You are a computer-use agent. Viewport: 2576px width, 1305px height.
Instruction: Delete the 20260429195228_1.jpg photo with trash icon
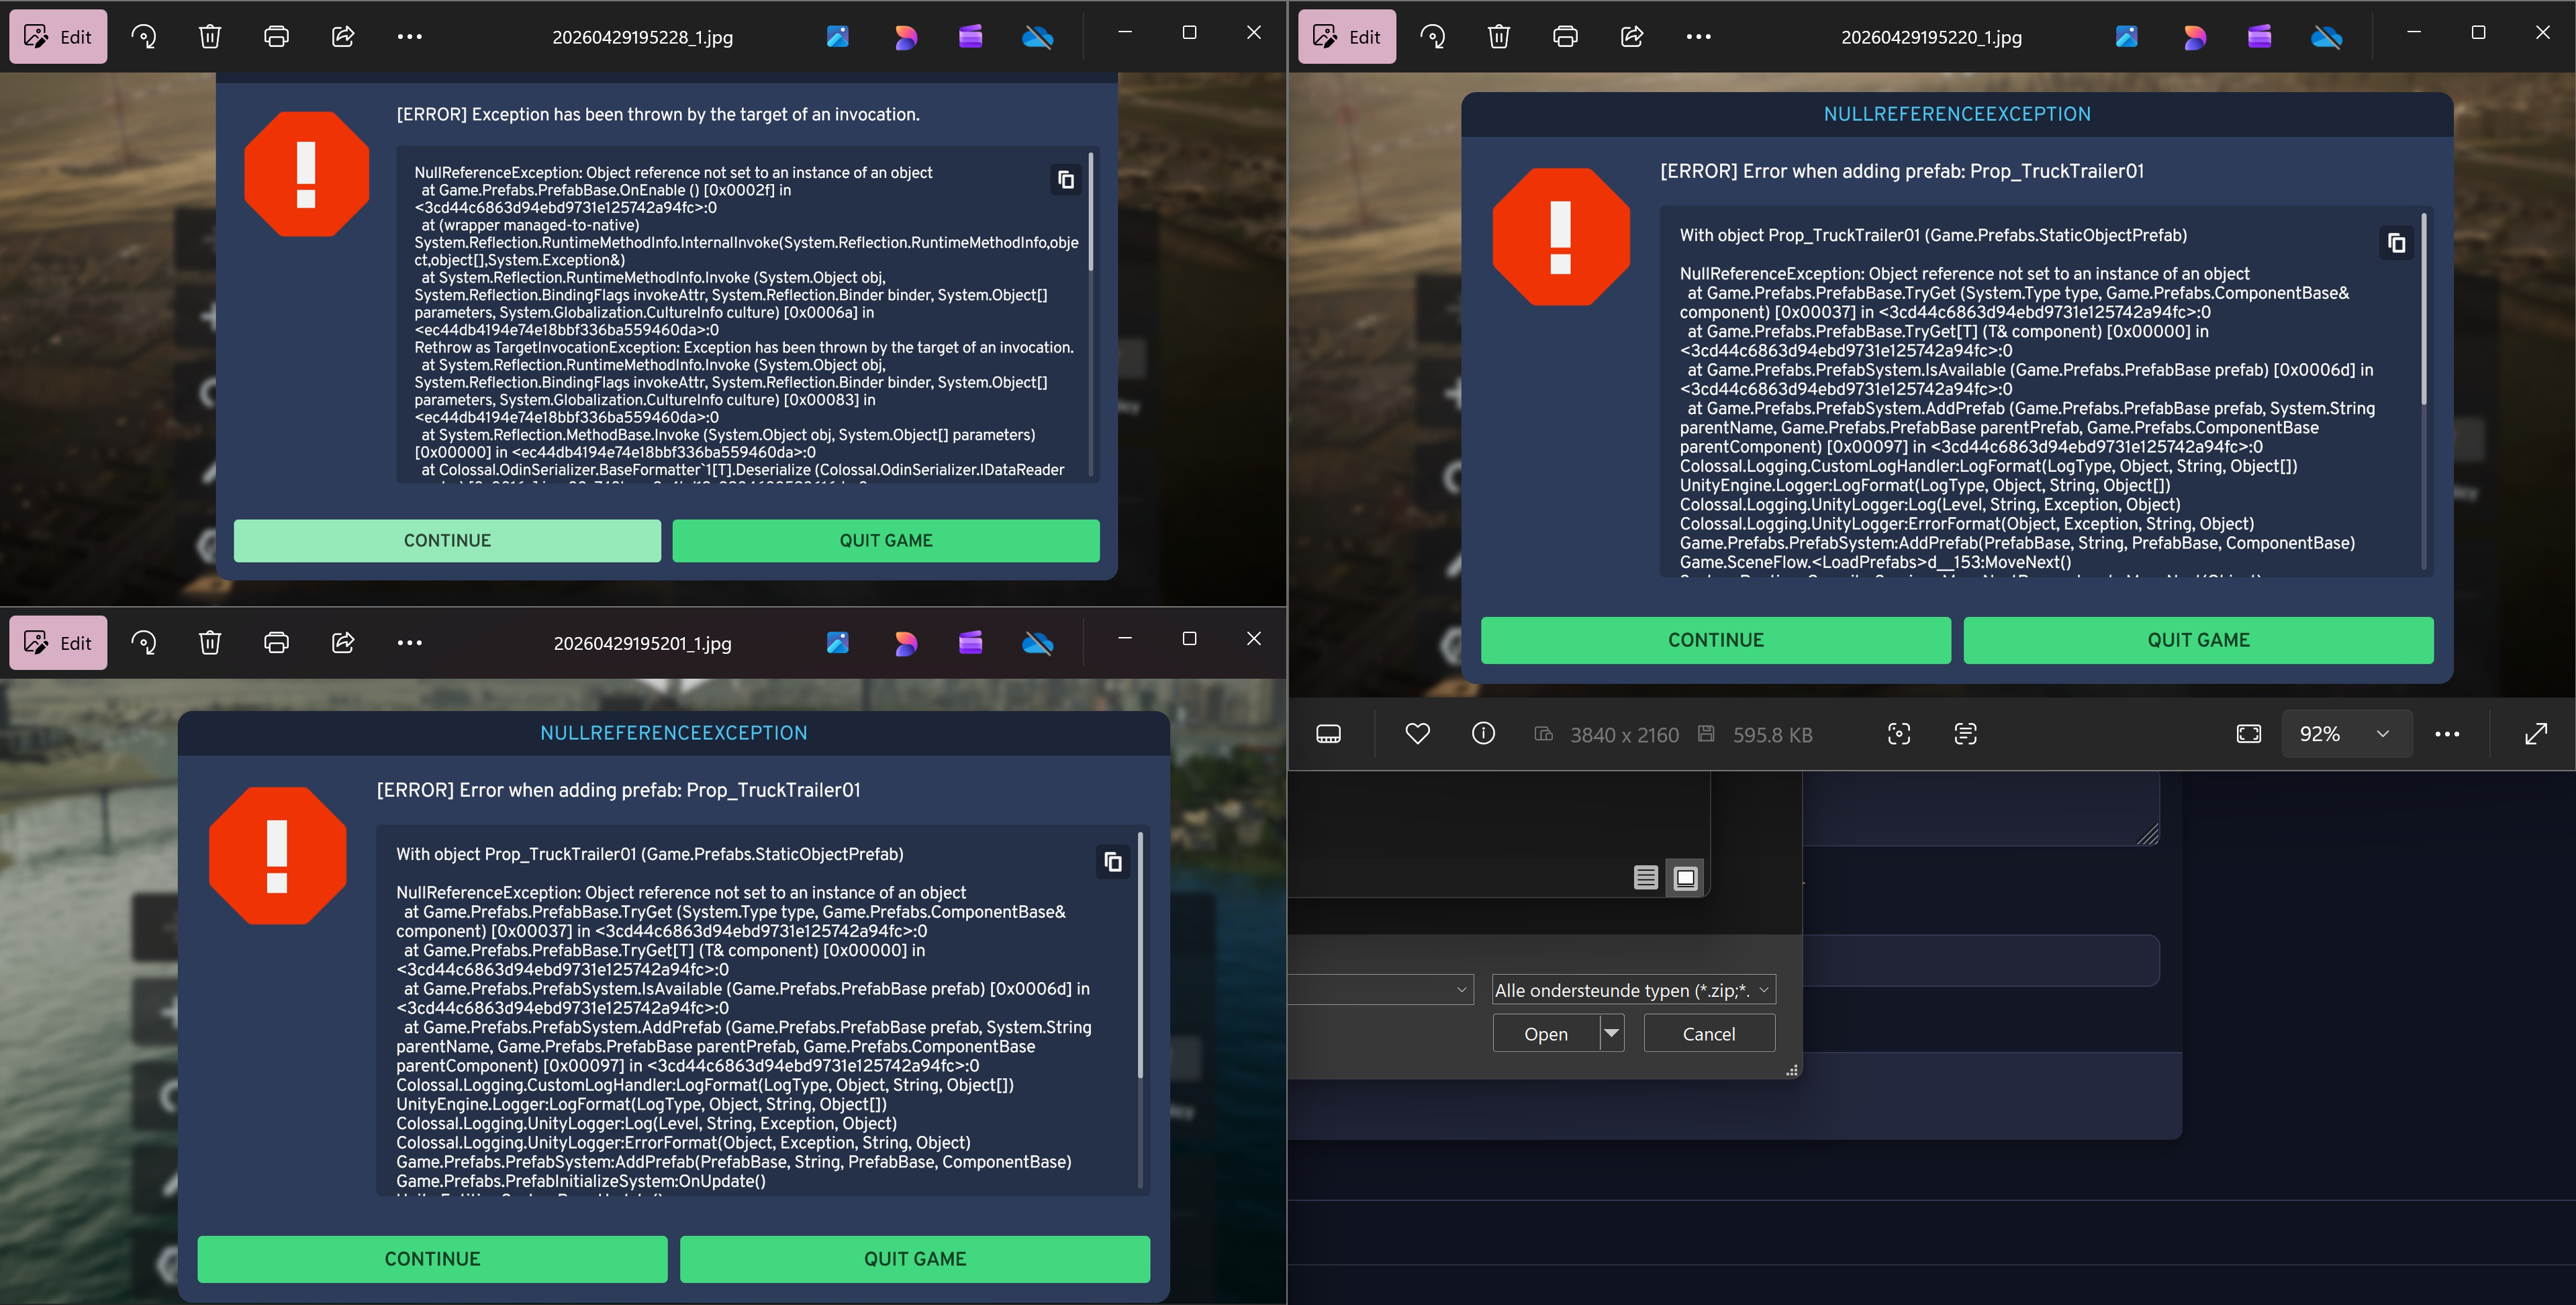[x=210, y=37]
